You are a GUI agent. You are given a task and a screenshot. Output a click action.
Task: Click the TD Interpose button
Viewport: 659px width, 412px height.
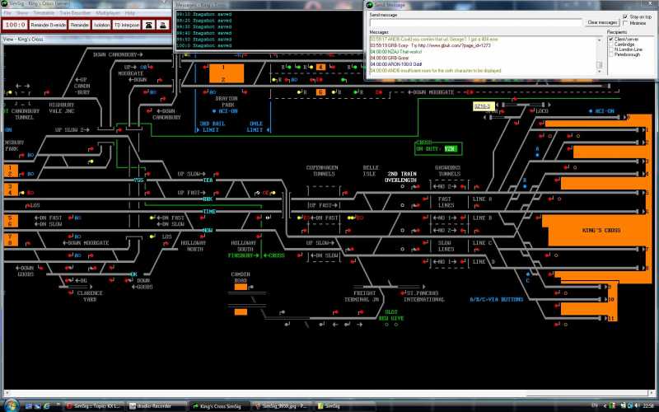[x=127, y=26]
